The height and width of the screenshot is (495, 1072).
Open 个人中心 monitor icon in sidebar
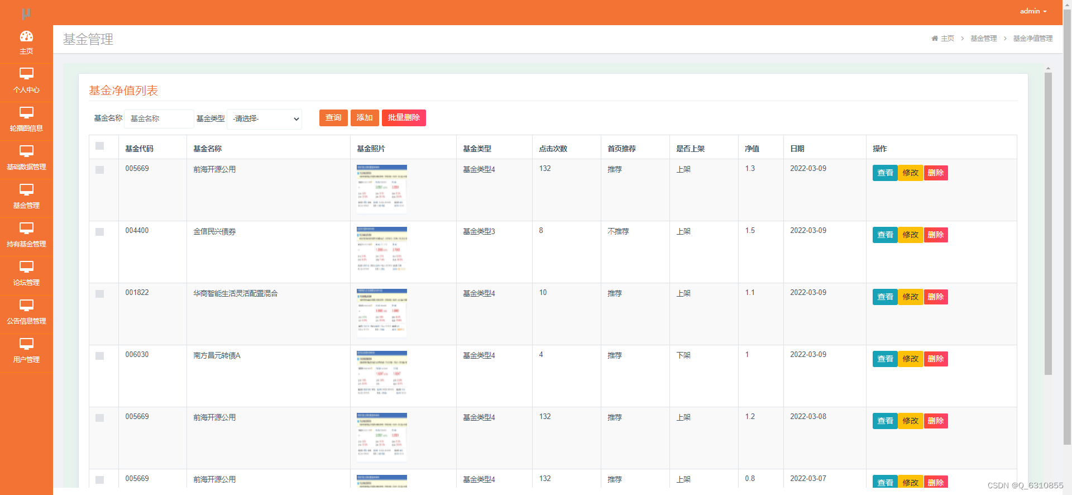(26, 74)
